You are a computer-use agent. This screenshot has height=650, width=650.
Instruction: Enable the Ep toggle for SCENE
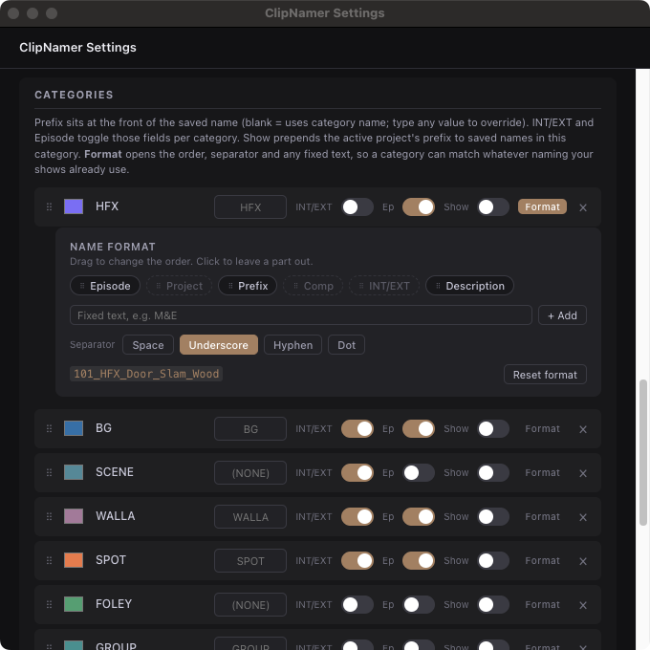tap(419, 472)
